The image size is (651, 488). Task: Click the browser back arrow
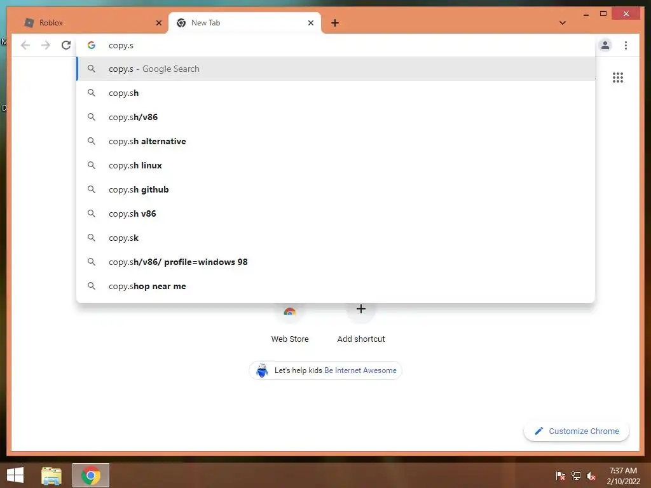25,45
